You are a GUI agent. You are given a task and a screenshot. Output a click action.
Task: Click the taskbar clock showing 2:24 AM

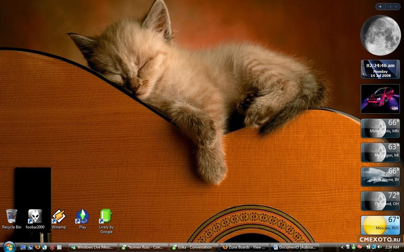pyautogui.click(x=392, y=247)
